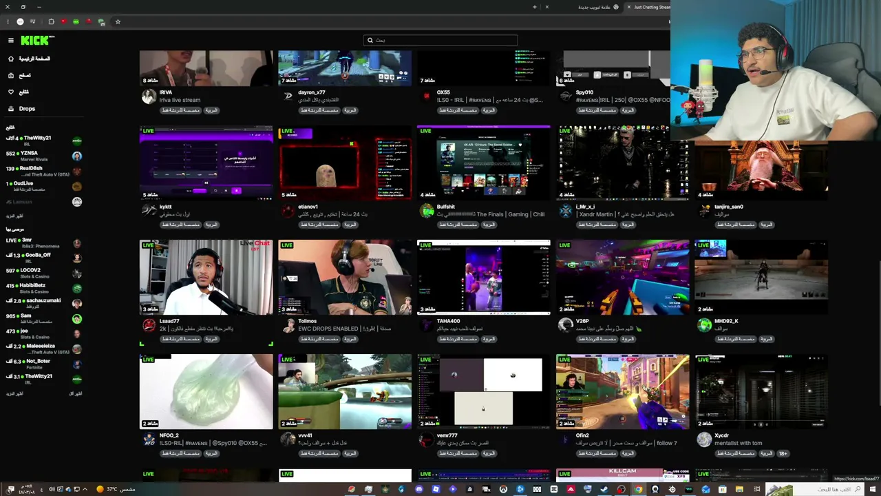This screenshot has height=496, width=881.
Task: Open vvv41 stream thumbnail
Action: pos(345,391)
